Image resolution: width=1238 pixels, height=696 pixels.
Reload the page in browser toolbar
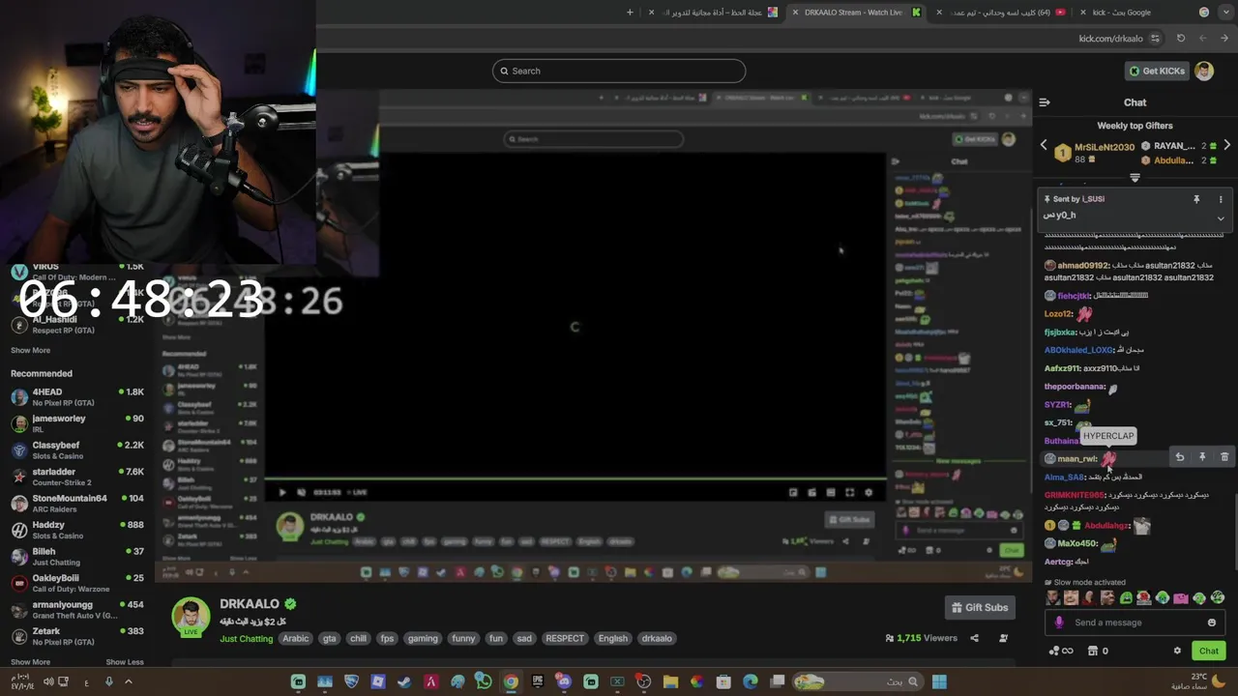click(1181, 39)
